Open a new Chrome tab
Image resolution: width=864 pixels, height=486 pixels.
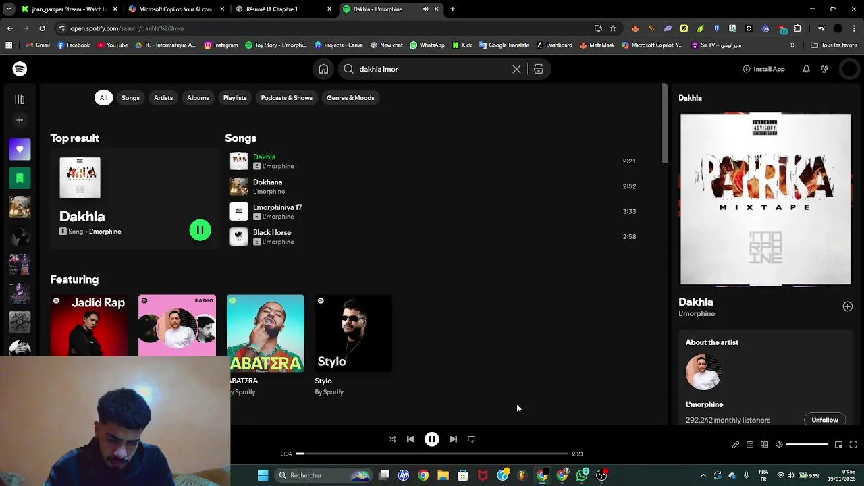click(x=452, y=9)
